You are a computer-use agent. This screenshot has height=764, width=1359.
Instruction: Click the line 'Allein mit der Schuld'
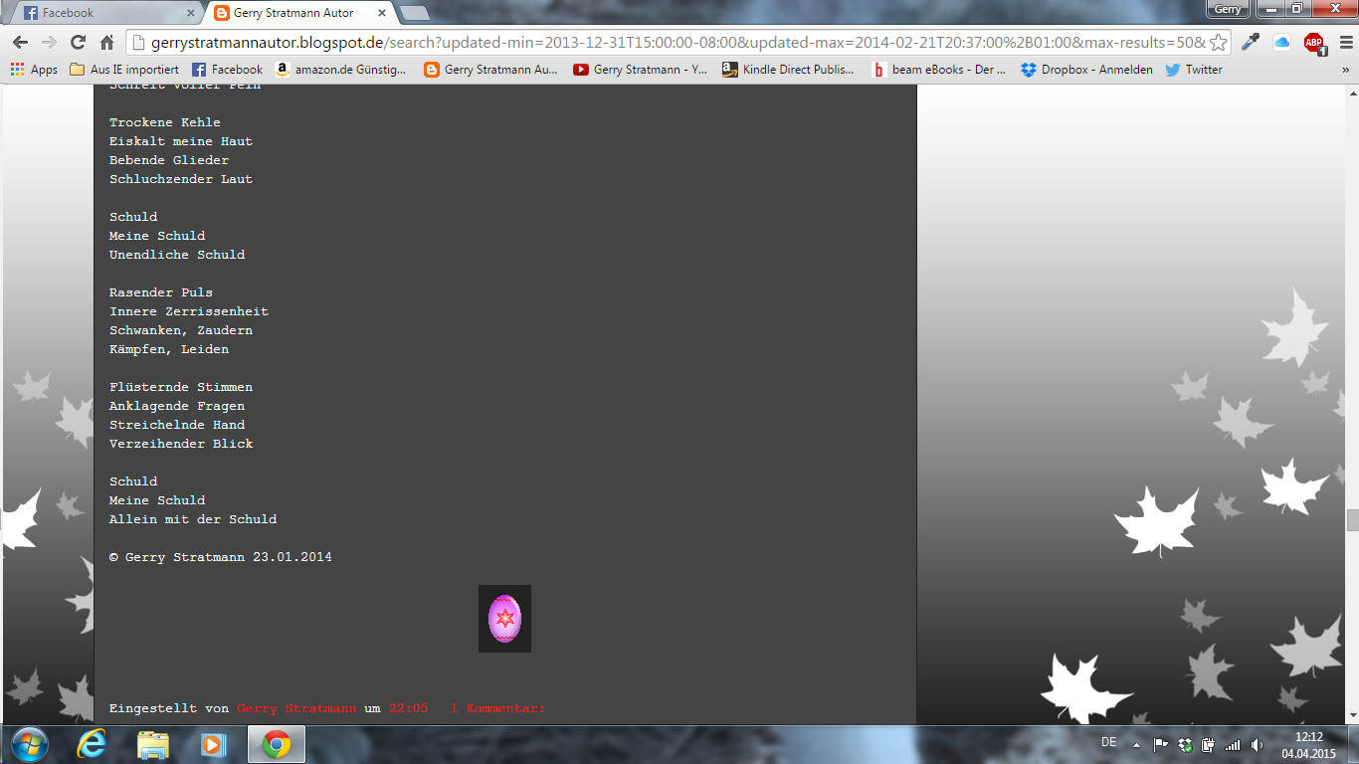193,519
